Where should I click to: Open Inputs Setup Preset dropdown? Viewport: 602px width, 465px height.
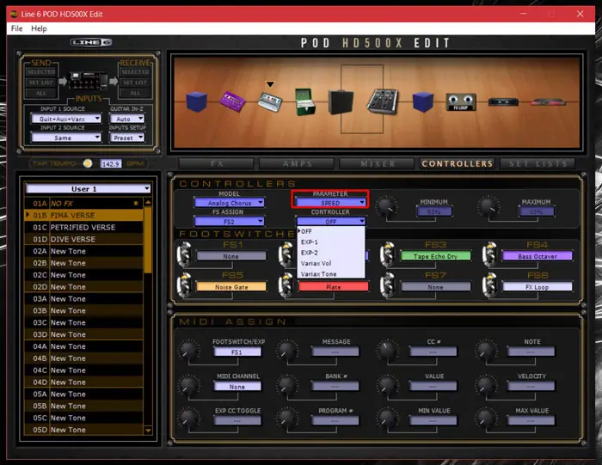(127, 138)
